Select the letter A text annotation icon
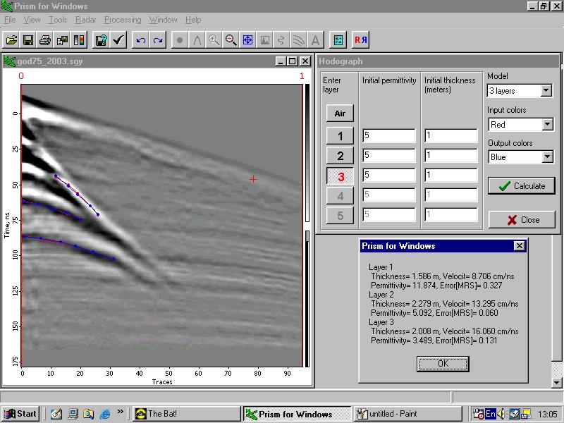Image resolution: width=564 pixels, height=423 pixels. click(x=315, y=39)
